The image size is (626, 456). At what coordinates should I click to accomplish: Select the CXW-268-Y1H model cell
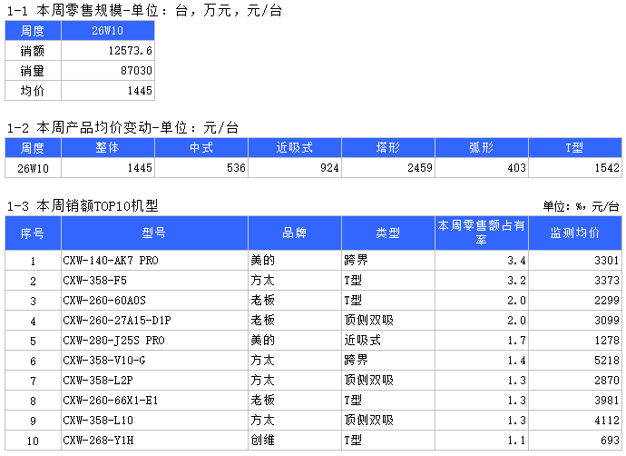[x=98, y=441]
